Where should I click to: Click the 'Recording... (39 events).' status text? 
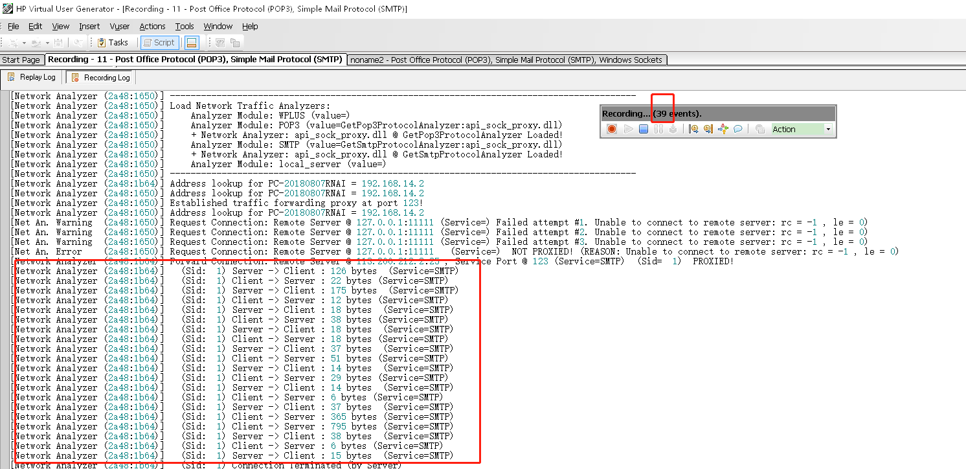[651, 113]
